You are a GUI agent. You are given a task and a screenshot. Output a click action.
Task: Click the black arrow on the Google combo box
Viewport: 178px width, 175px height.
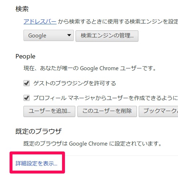pyautogui.click(x=69, y=35)
